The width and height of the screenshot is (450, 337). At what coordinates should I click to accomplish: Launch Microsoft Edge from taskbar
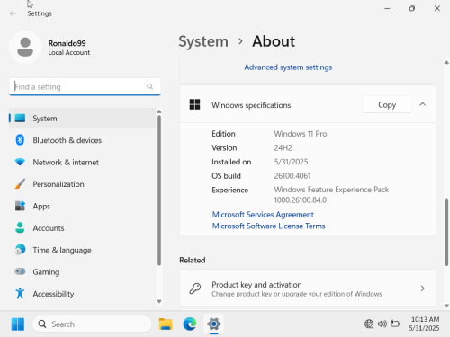pyautogui.click(x=190, y=324)
